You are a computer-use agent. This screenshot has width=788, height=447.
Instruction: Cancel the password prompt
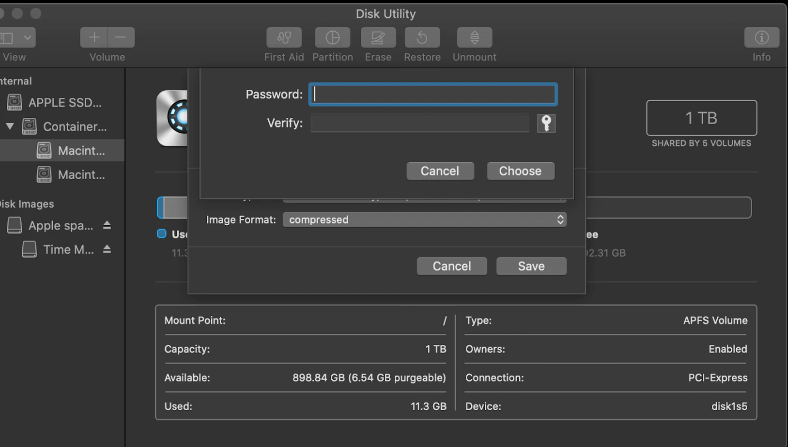point(440,171)
